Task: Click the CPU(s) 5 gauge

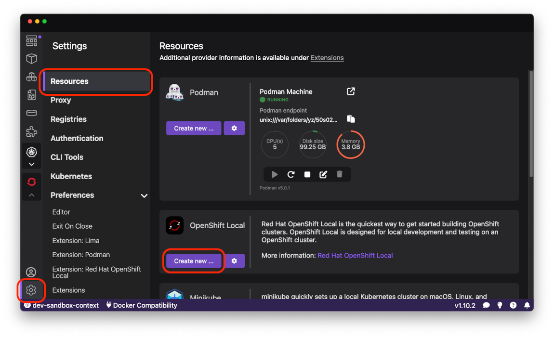Action: coord(275,144)
